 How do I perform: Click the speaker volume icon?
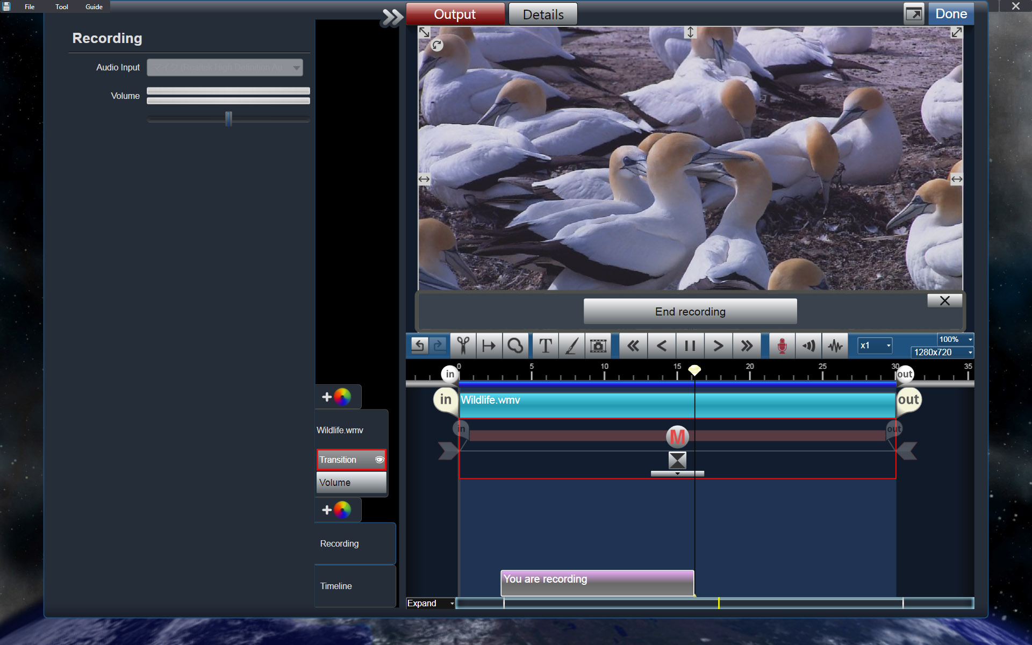(x=808, y=346)
